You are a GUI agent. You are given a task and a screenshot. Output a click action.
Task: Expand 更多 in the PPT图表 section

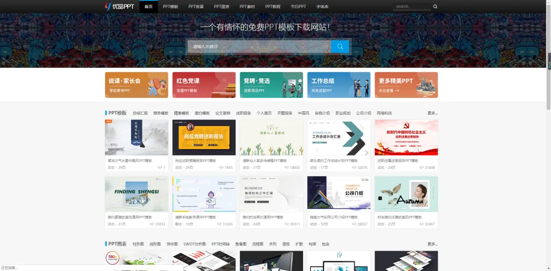(432, 244)
